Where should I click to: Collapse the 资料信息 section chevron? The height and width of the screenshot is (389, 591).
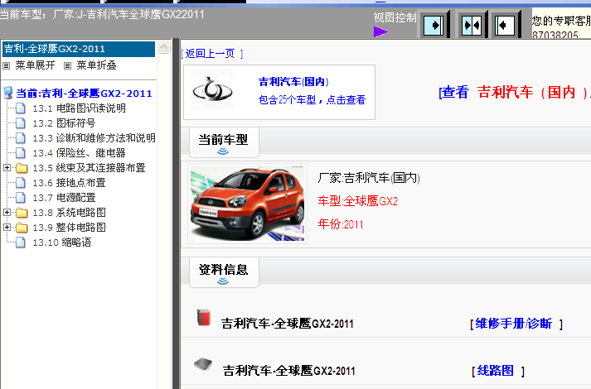click(x=223, y=281)
